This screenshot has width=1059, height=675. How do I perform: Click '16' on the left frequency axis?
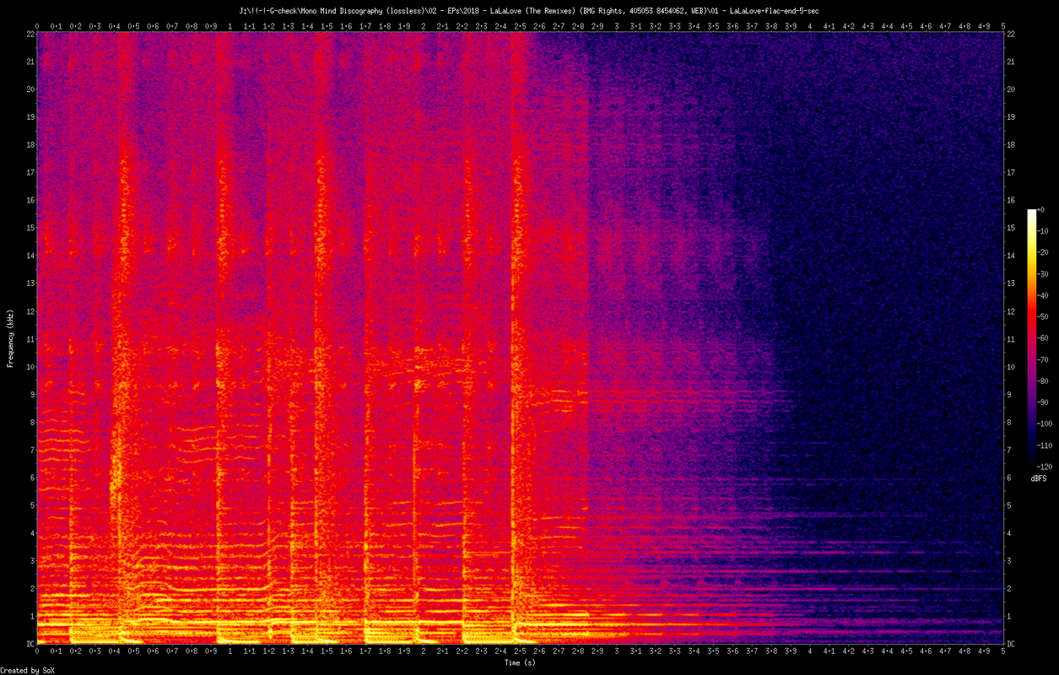(x=30, y=200)
